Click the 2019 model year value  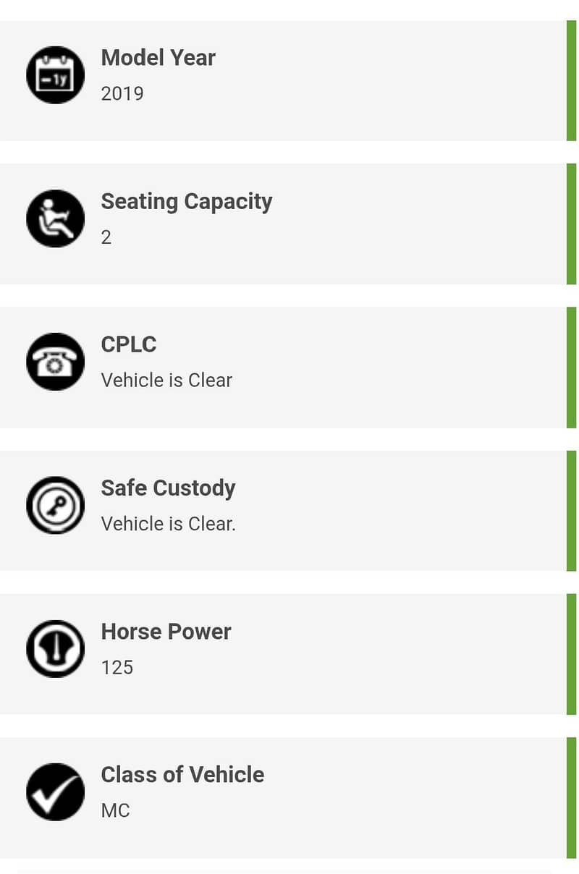click(x=122, y=94)
